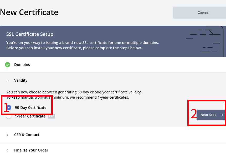The width and height of the screenshot is (226, 157).
Task: Click the 90-Day Certificate label text
Action: click(30, 108)
